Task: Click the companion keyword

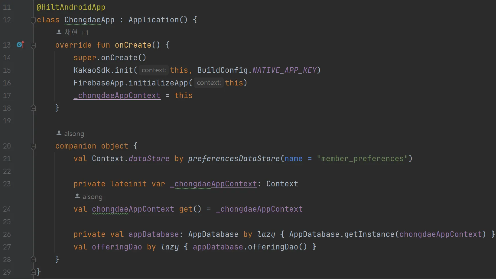Action: coord(76,146)
